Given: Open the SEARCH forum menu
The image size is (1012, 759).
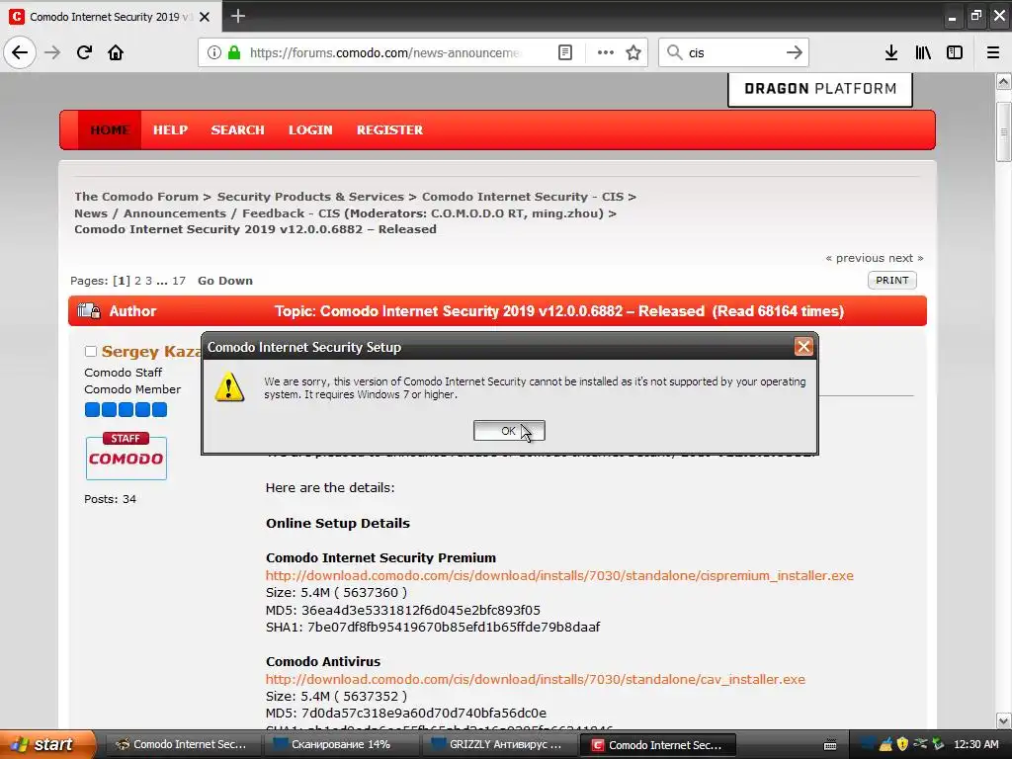Looking at the screenshot, I should [237, 129].
